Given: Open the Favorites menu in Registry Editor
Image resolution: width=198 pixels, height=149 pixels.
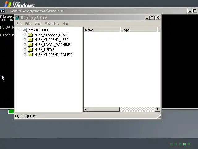Looking at the screenshot, I should click(x=52, y=24).
